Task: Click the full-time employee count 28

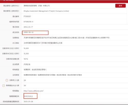Action: [25, 80]
